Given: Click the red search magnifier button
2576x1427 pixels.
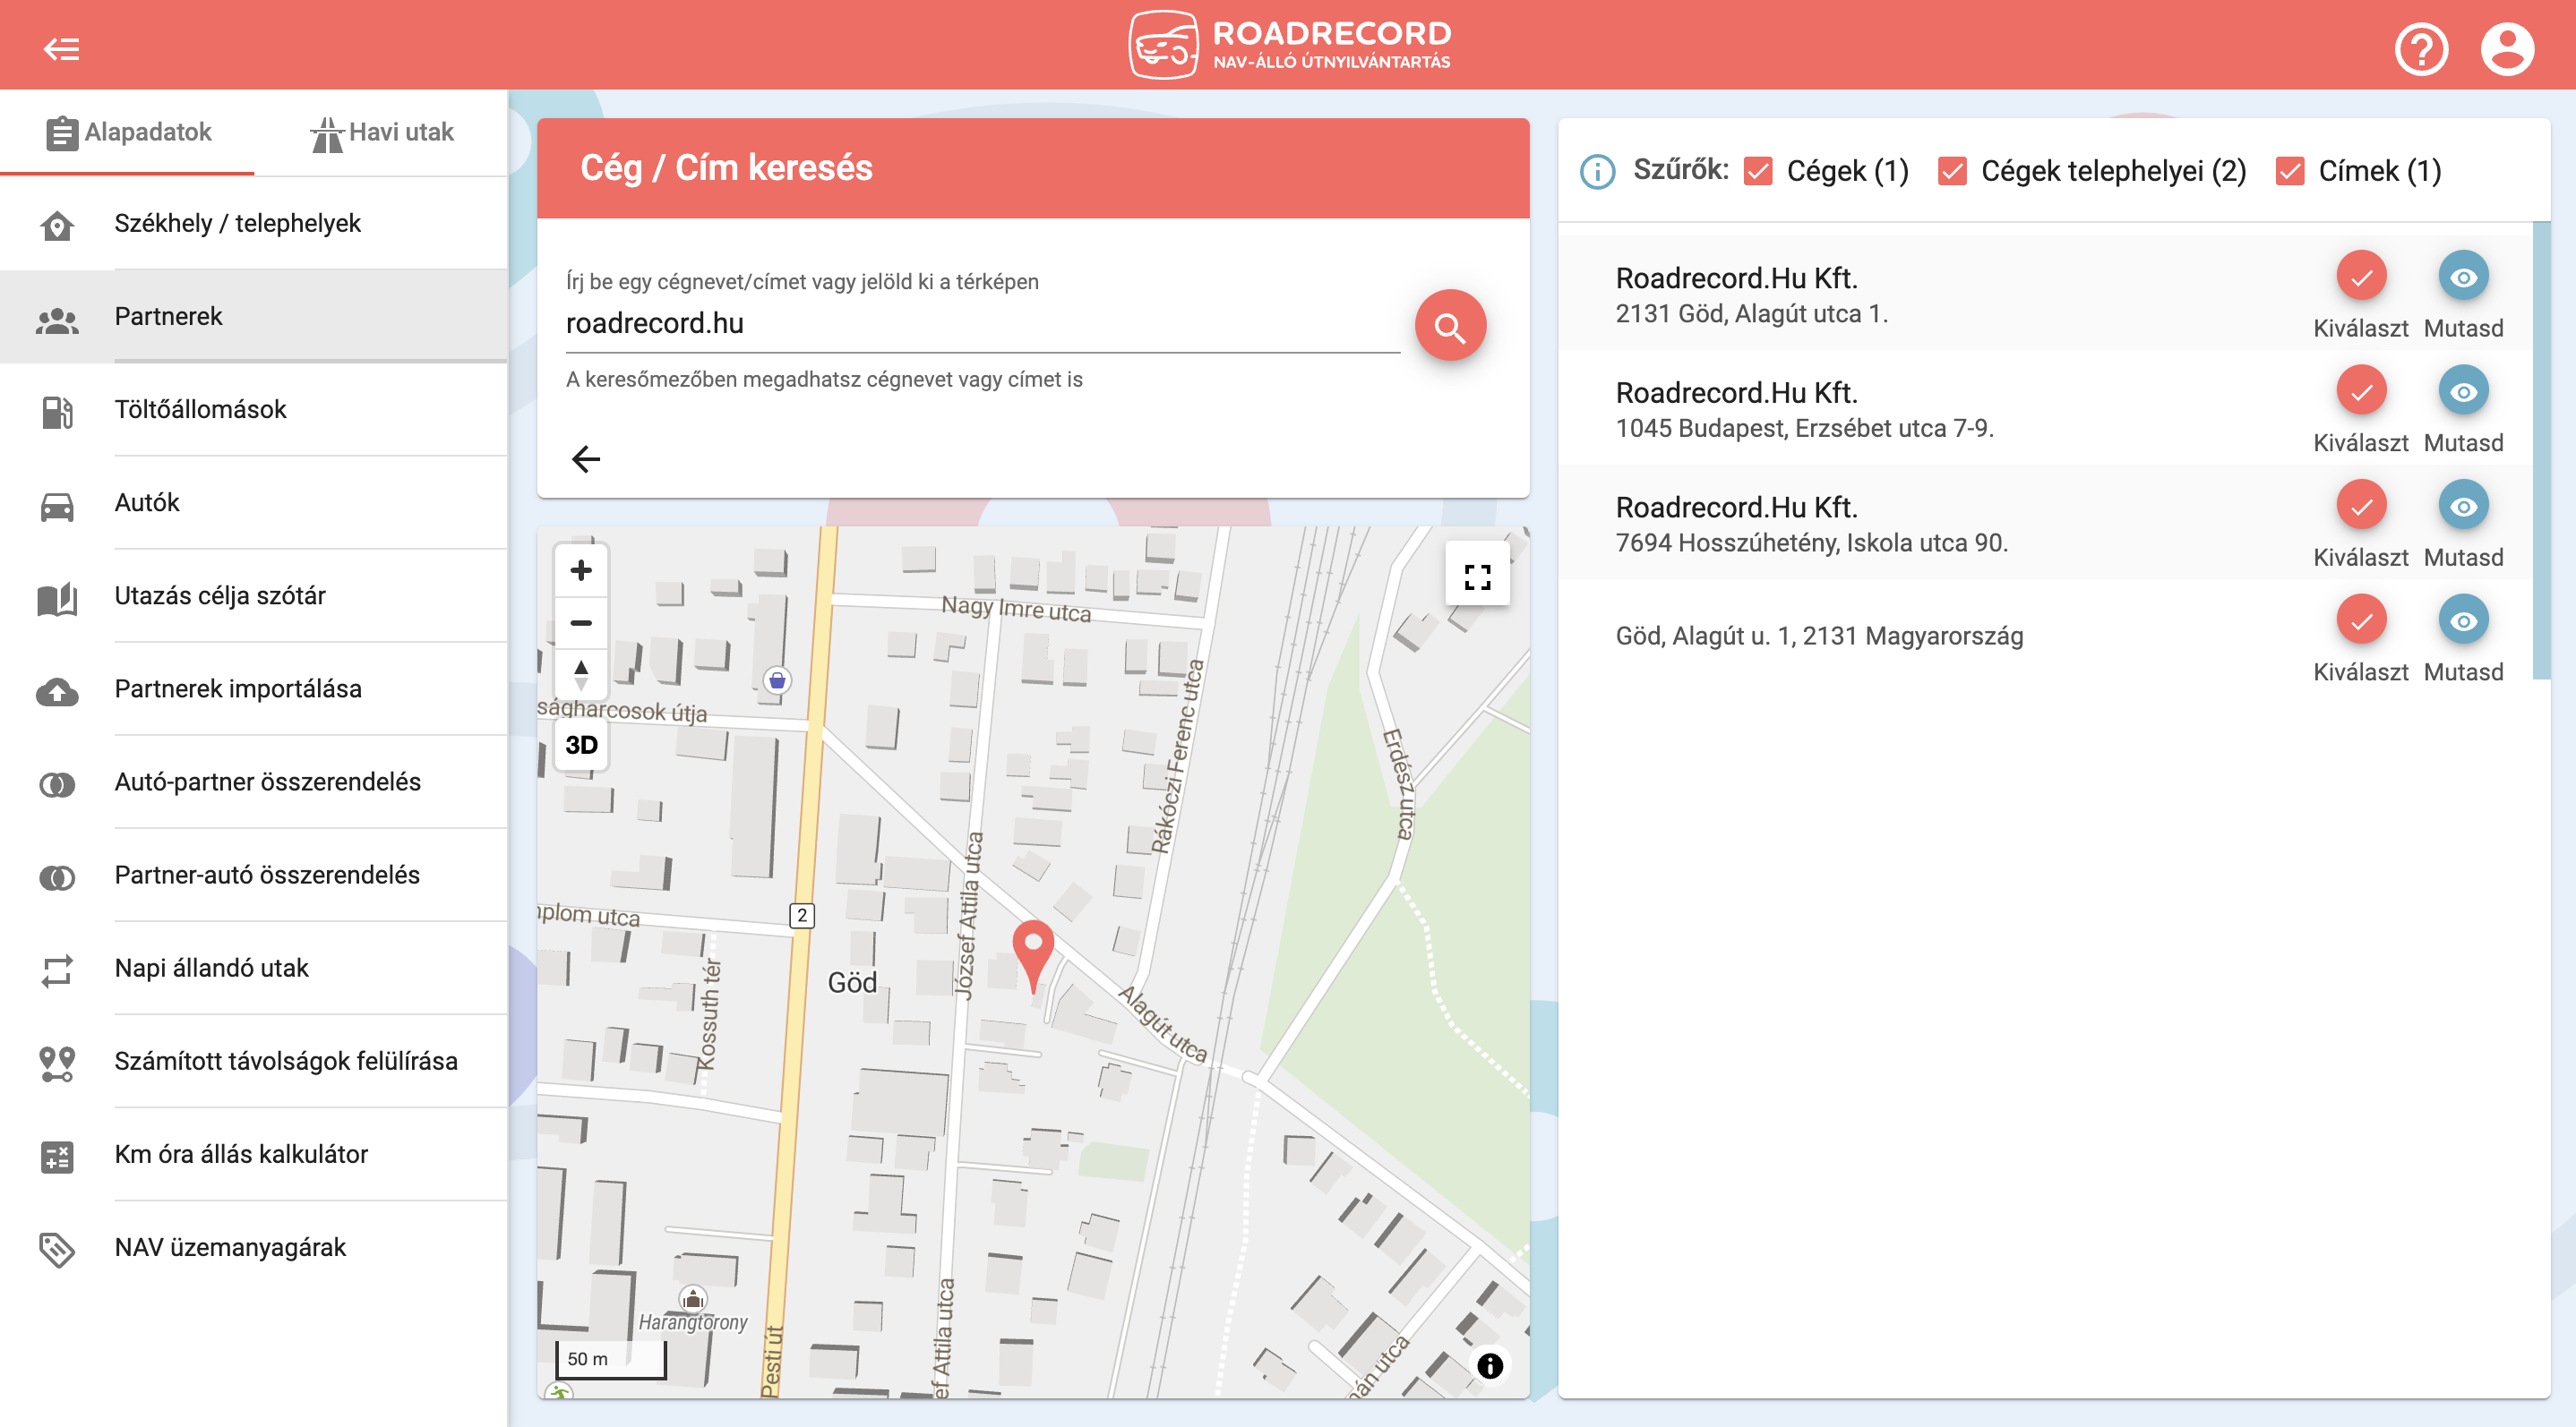Looking at the screenshot, I should 1450,325.
